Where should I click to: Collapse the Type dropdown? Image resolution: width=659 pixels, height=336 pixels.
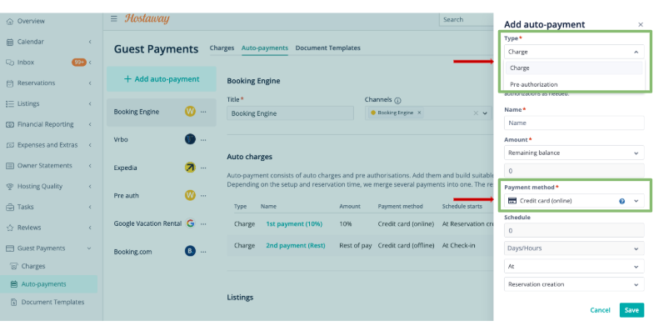636,52
